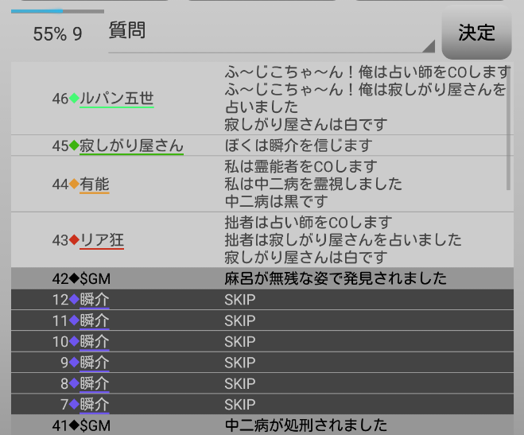Click the 55% 9 status text
The width and height of the screenshot is (524, 435).
57,34
